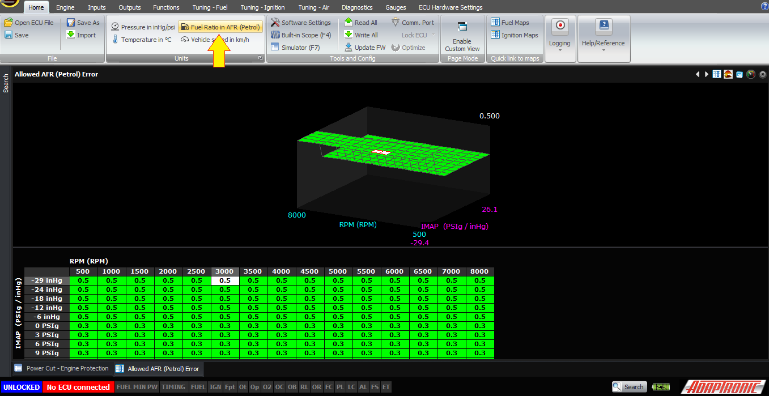This screenshot has width=769, height=396.
Task: Click Read All from ECU
Action: tap(360, 23)
